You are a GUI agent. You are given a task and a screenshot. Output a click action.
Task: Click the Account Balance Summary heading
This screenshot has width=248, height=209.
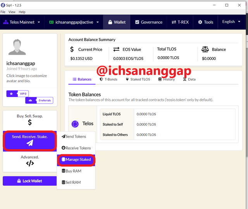pos(92,40)
